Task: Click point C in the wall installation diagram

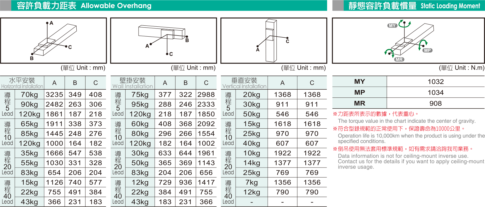Action: (167, 54)
